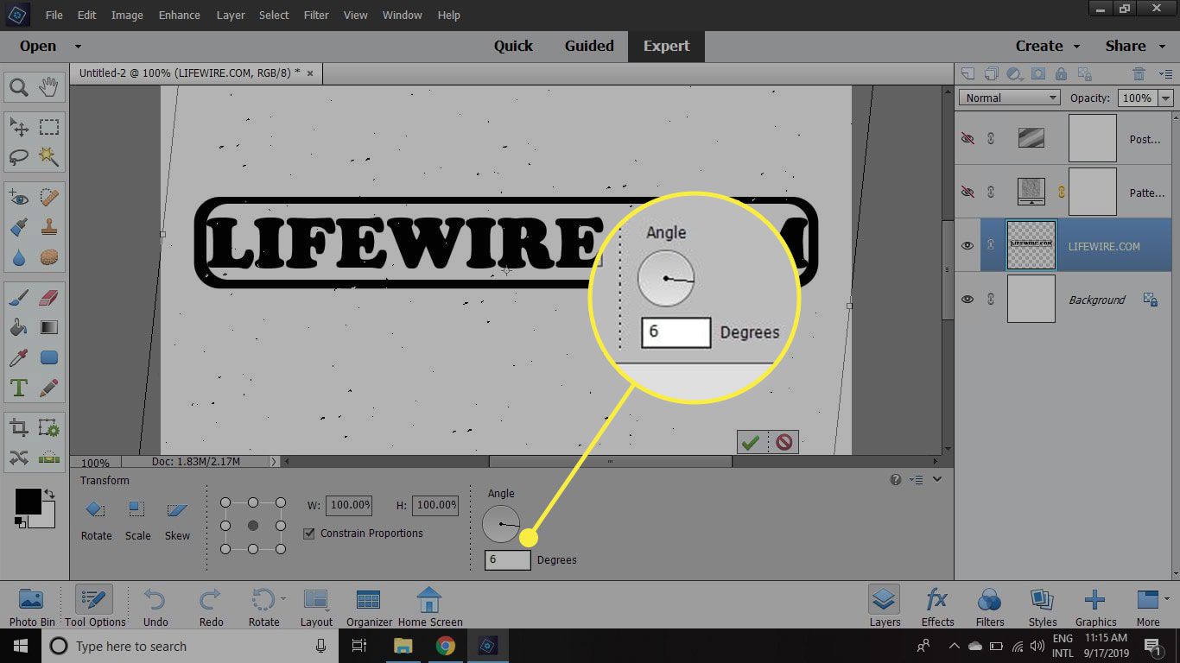Screen dimensions: 1180x663
Task: Click the lock all pixels icon
Action: 1061,74
